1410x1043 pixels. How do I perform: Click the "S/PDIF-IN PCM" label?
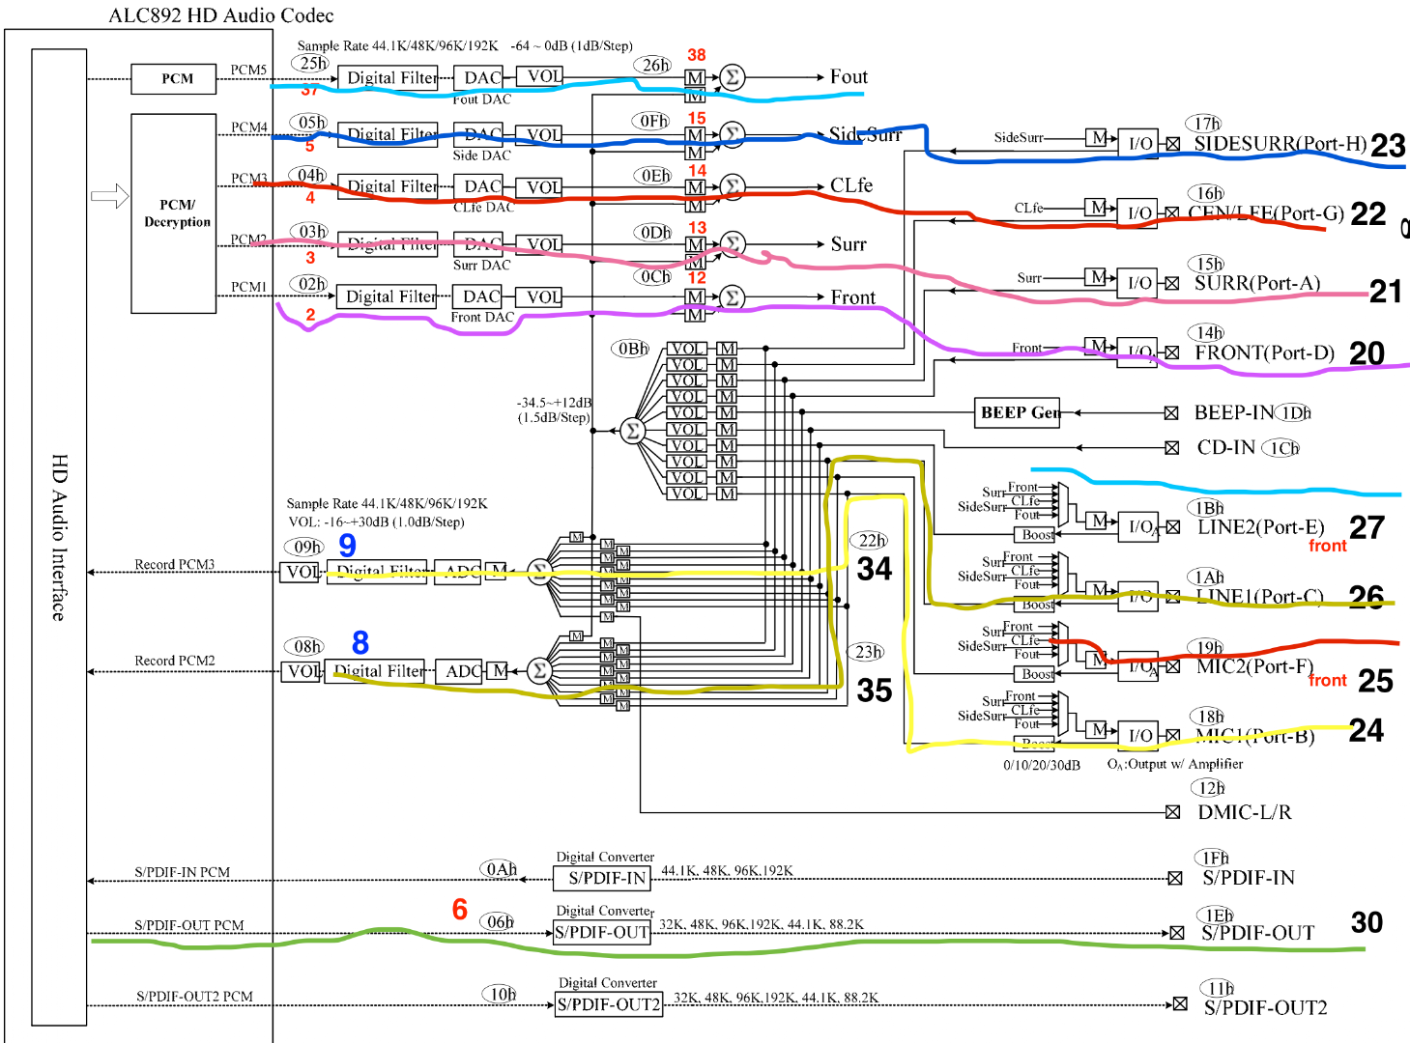click(x=182, y=872)
